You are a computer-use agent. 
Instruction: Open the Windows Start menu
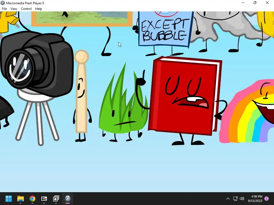coord(9,199)
